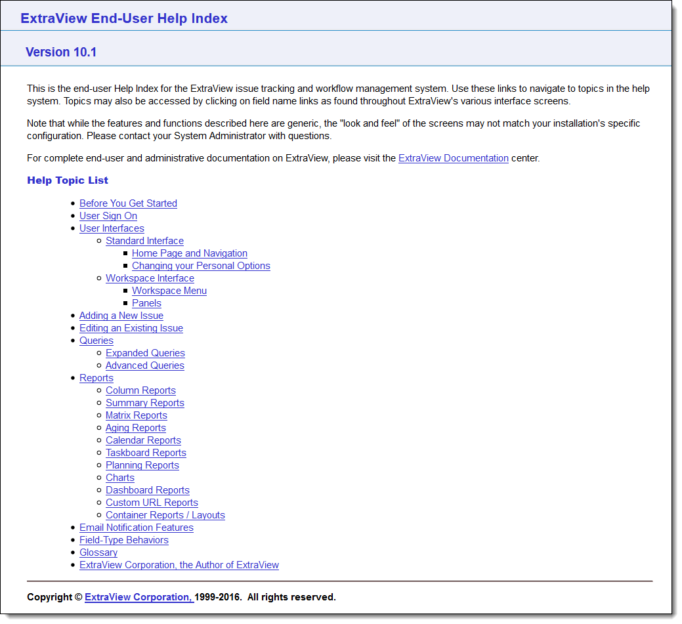This screenshot has width=682, height=624.
Task: Follow ExtraView Corporation link in the copyright line
Action: click(x=139, y=598)
